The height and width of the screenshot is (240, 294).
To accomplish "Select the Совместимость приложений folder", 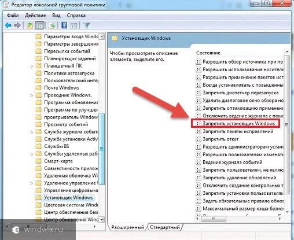I will click(67, 168).
